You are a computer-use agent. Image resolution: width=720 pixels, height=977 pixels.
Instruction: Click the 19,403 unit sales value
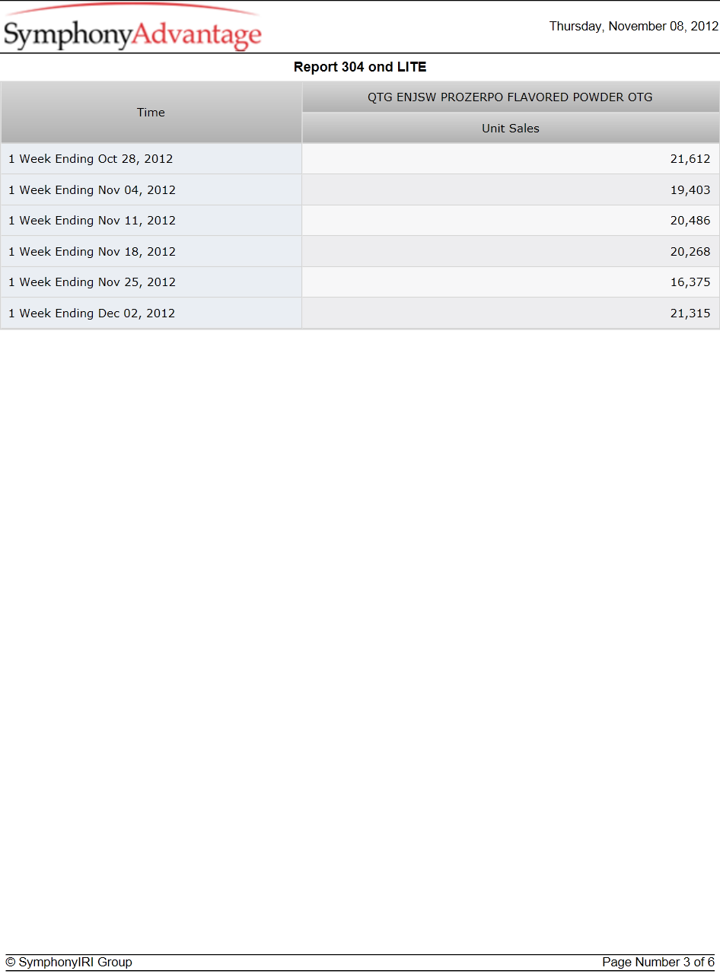(690, 190)
